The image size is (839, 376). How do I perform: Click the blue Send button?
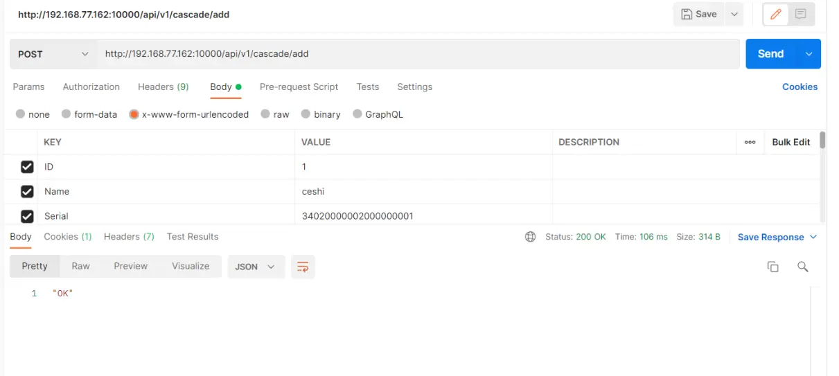point(770,54)
